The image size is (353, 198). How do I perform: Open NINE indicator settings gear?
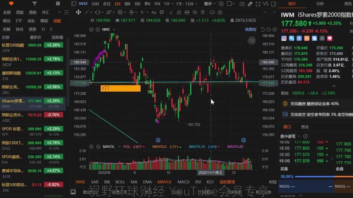[x=91, y=29]
